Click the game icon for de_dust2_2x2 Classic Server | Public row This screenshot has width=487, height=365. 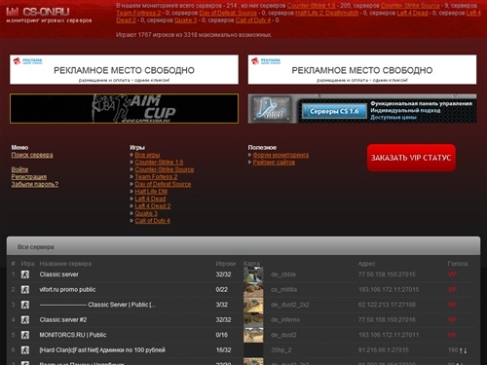click(x=25, y=305)
